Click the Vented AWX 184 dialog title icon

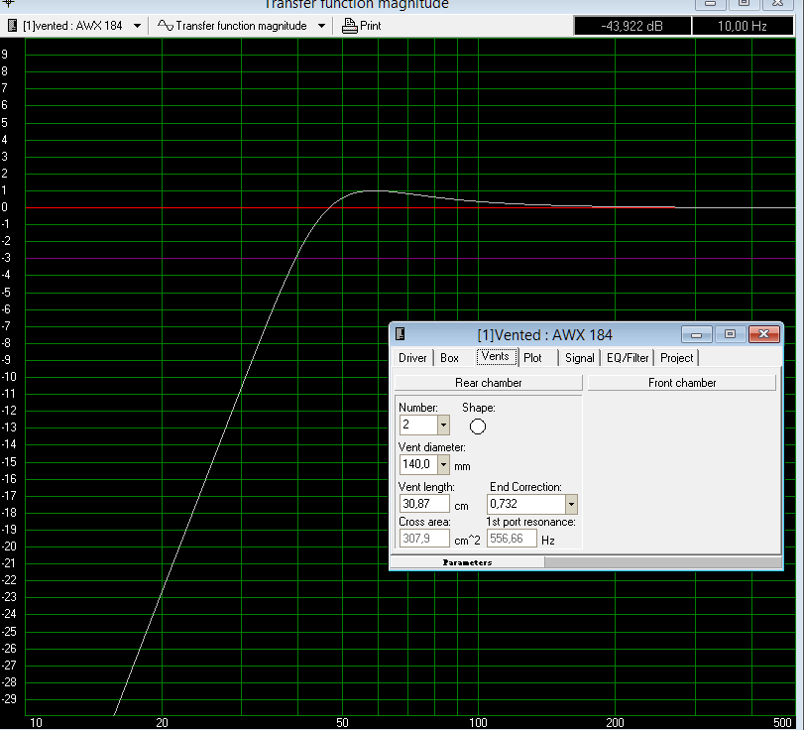pos(401,334)
